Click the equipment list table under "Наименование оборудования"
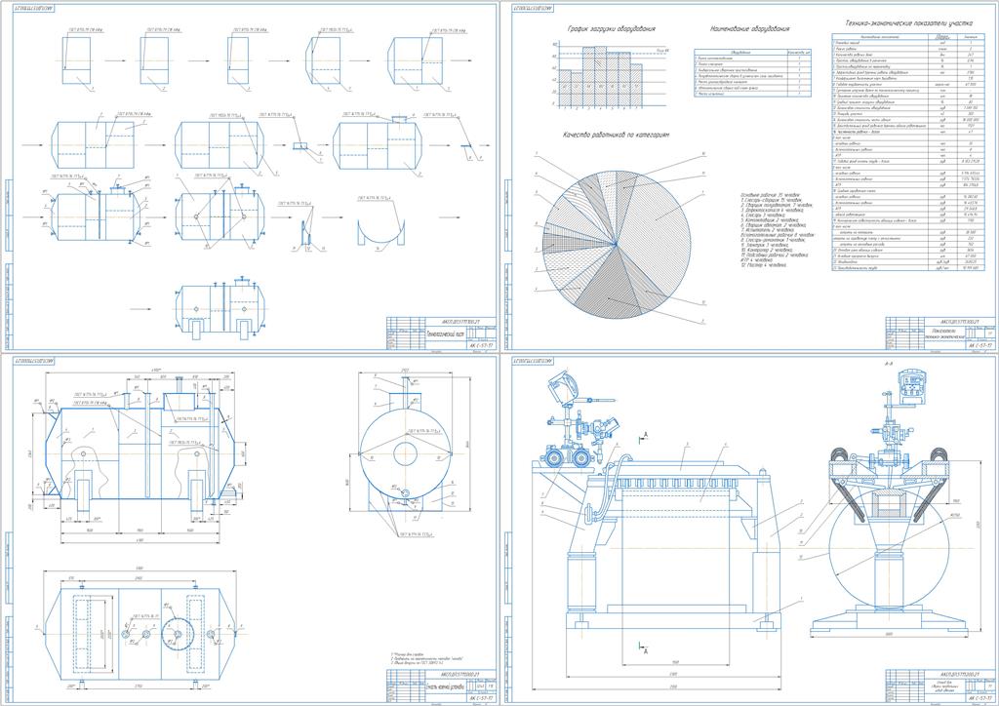The width and height of the screenshot is (999, 706). [752, 73]
